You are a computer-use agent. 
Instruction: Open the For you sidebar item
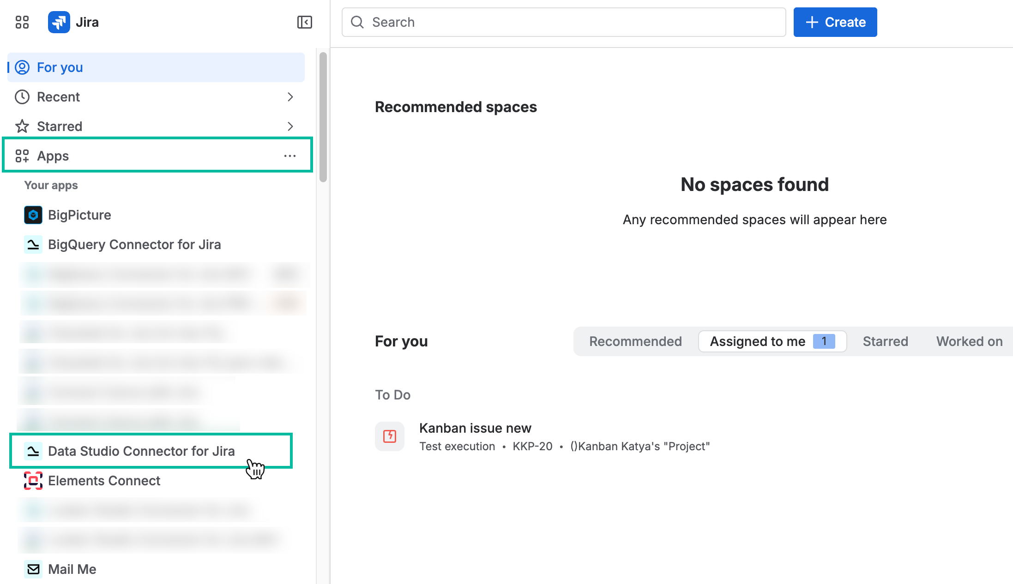tap(156, 67)
